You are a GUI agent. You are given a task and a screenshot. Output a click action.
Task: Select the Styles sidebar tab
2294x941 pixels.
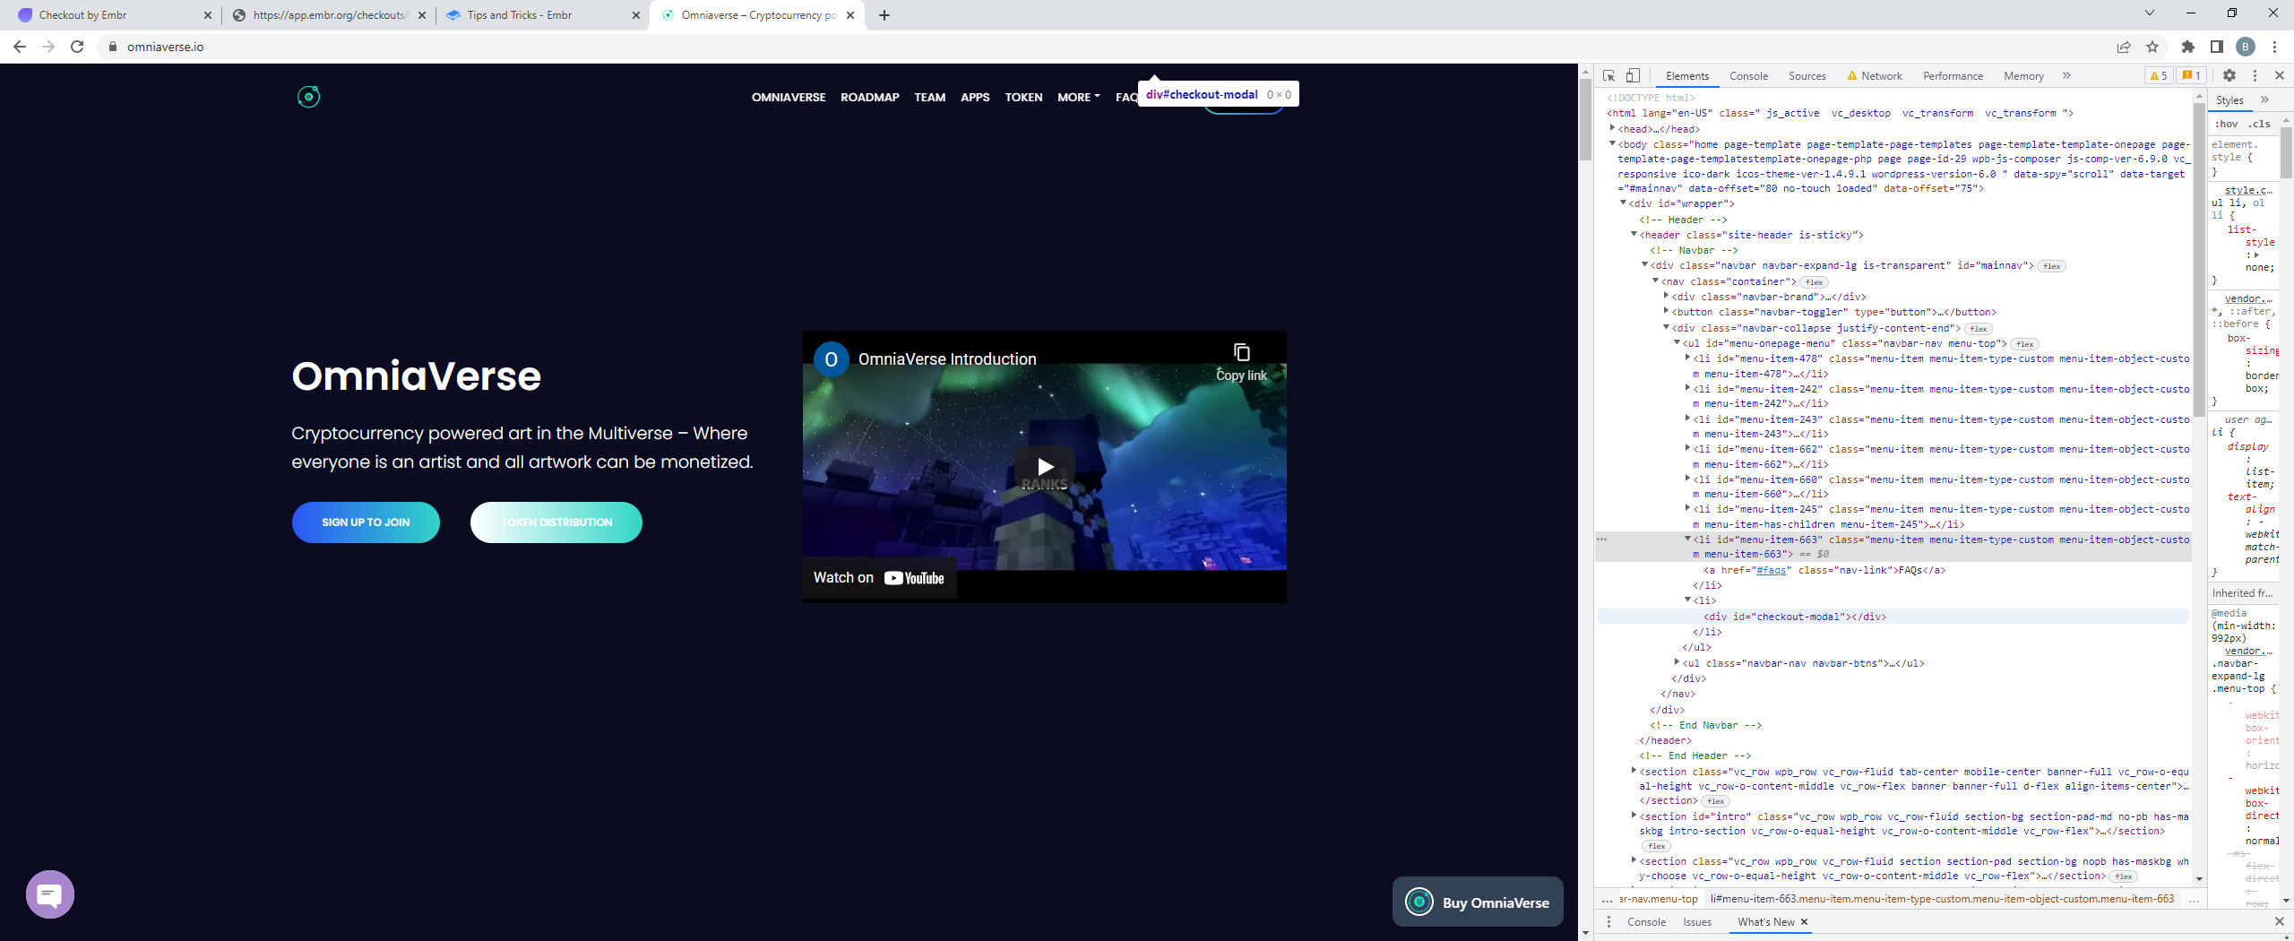point(2229,100)
